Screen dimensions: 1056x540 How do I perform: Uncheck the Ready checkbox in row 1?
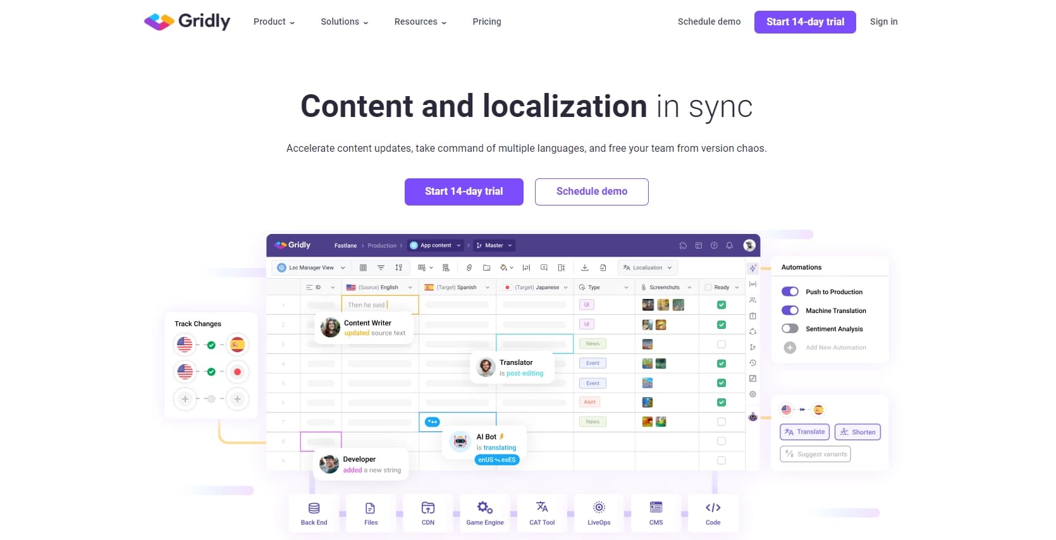click(721, 305)
